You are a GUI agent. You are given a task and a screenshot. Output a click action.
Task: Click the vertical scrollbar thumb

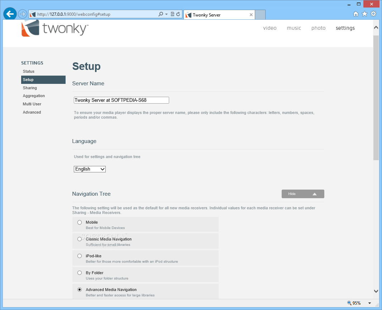(376, 97)
